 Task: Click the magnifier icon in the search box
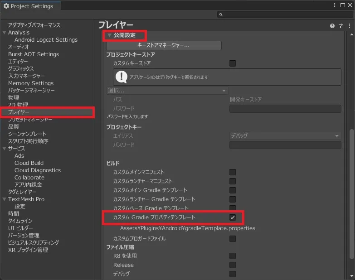[x=221, y=14]
